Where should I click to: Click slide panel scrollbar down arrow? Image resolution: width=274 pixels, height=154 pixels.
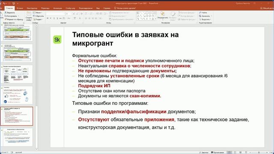click(x=36, y=149)
